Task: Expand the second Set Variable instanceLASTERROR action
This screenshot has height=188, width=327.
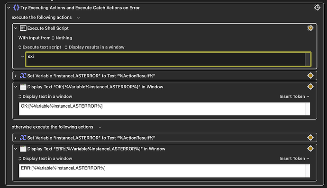Action: 16,138
